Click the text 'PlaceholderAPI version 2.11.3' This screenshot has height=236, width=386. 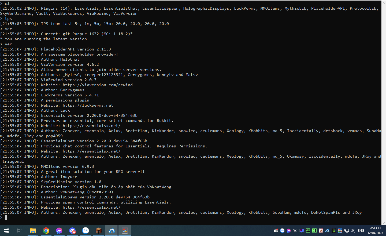click(x=76, y=49)
